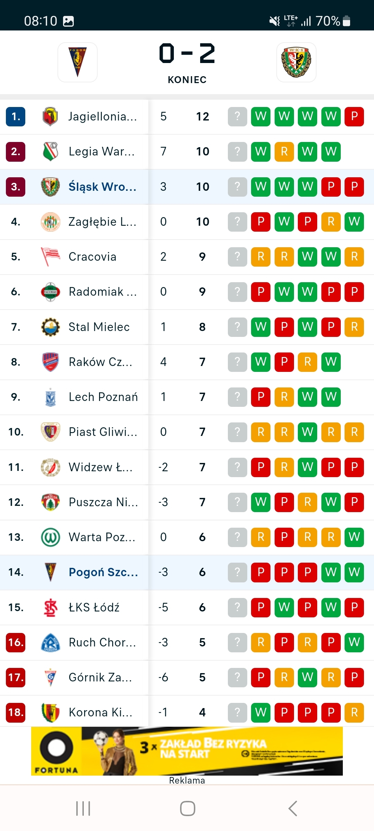Image resolution: width=374 pixels, height=831 pixels.
Task: Tap Korona Kielce's green W form badge
Action: click(x=261, y=712)
